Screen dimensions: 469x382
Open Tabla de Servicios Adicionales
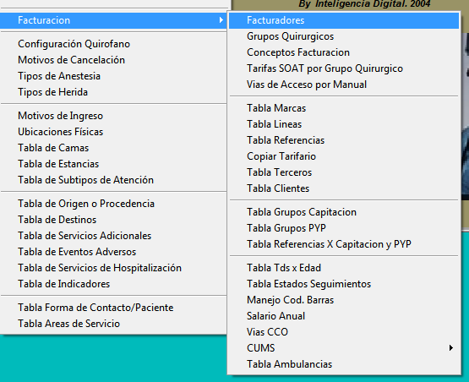(x=113, y=236)
